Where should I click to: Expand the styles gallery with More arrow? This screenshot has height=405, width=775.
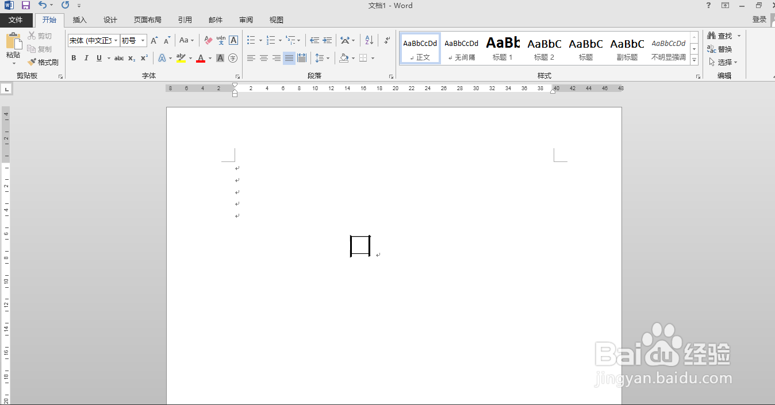click(695, 60)
